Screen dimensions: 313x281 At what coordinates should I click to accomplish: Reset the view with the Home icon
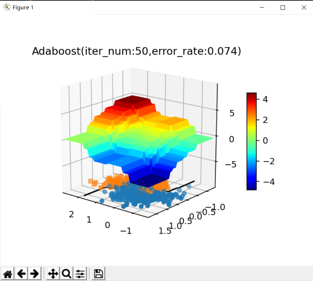8,273
